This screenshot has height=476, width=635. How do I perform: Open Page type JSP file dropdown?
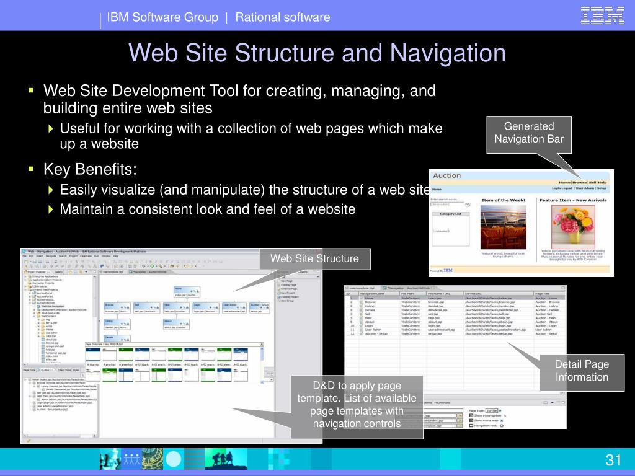pyautogui.click(x=493, y=410)
